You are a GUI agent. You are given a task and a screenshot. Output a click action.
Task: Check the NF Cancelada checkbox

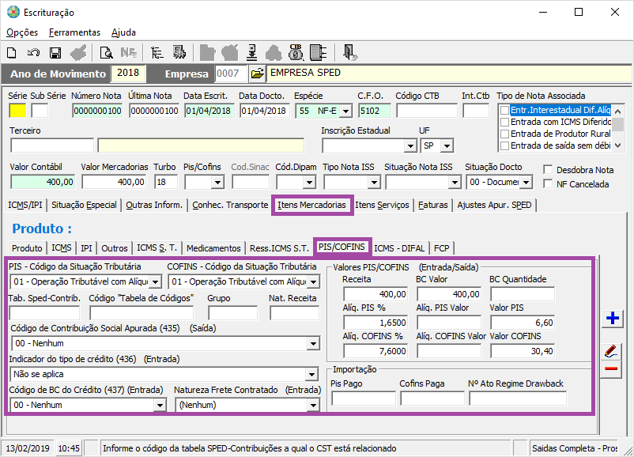pyautogui.click(x=548, y=184)
